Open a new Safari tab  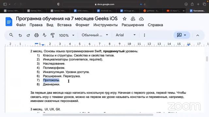pos(198,4)
